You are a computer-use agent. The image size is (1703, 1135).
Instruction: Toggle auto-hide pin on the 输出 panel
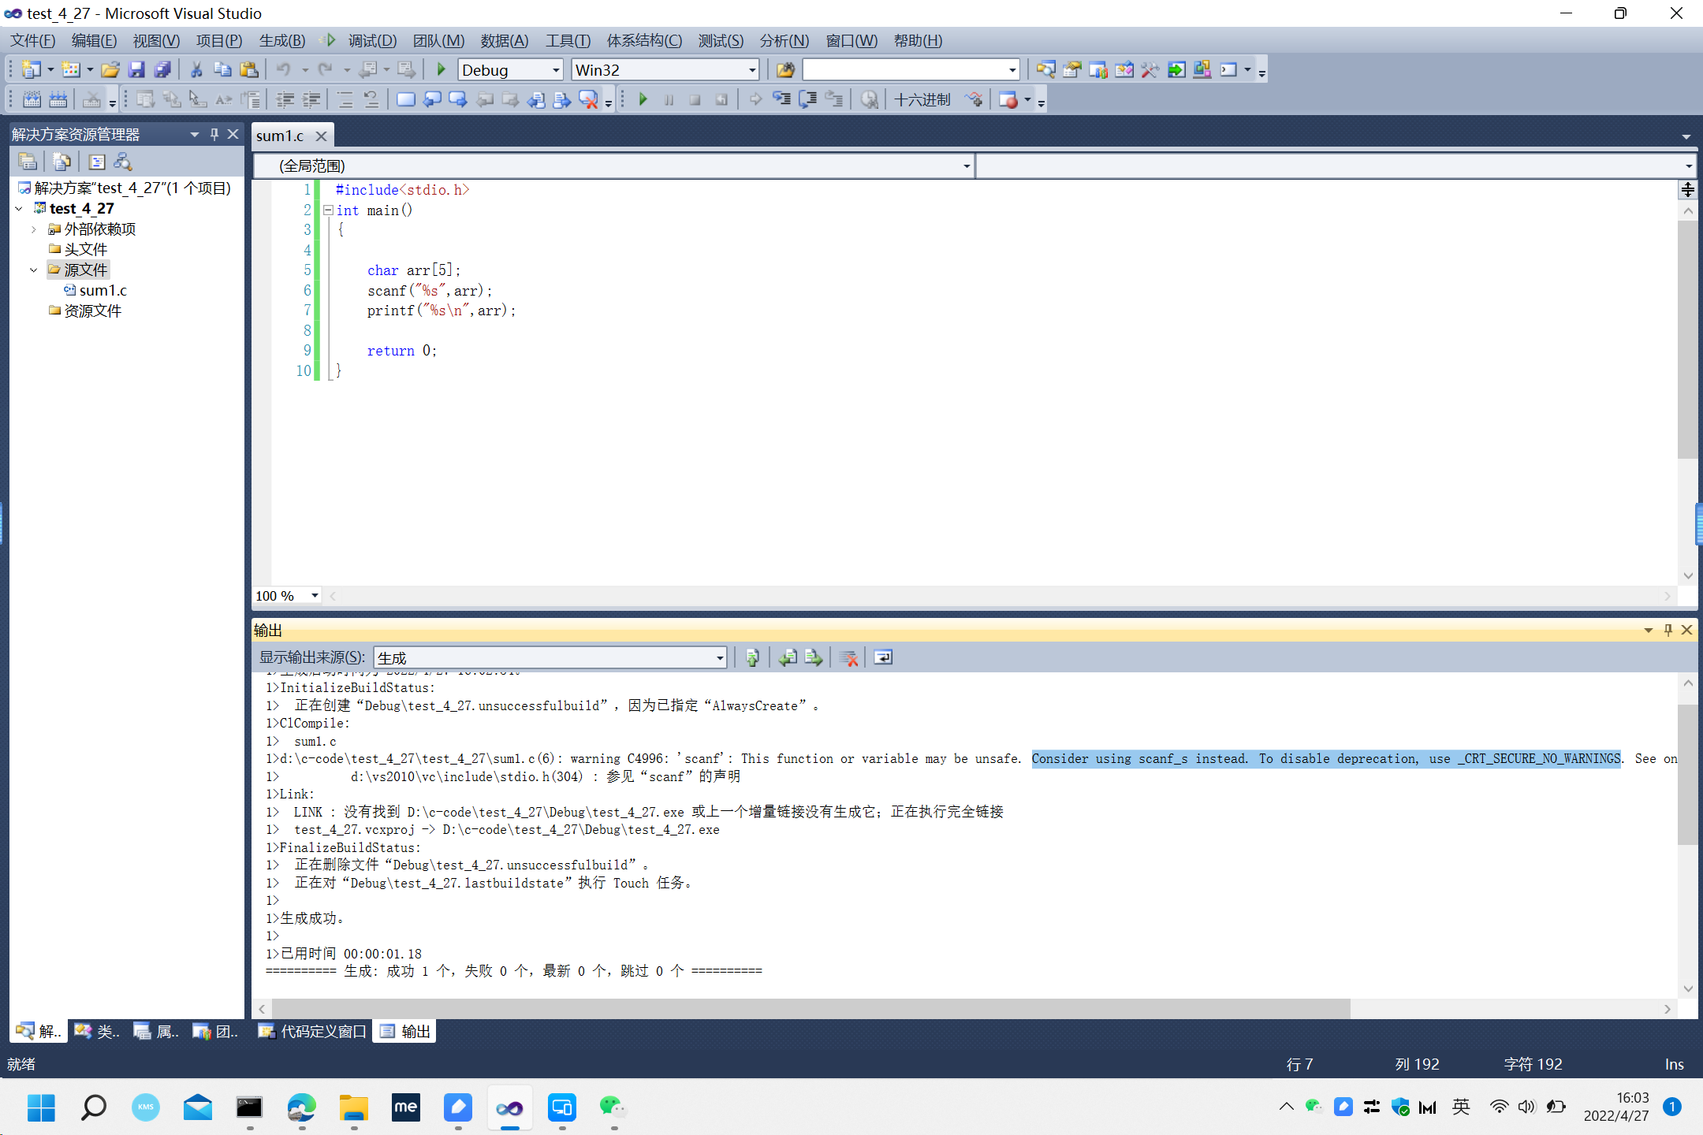coord(1668,630)
